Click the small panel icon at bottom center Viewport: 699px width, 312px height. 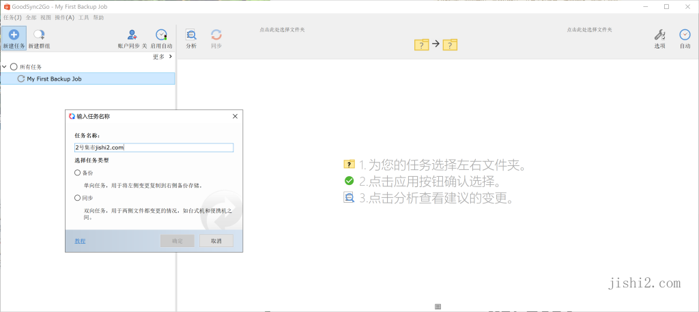[438, 307]
